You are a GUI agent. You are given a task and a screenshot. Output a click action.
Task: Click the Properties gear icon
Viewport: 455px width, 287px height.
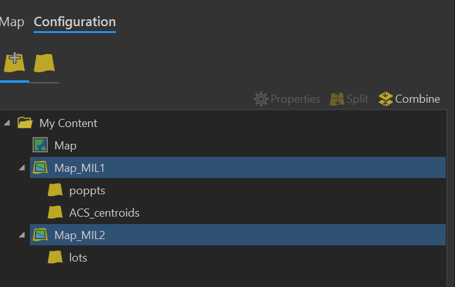click(x=261, y=99)
